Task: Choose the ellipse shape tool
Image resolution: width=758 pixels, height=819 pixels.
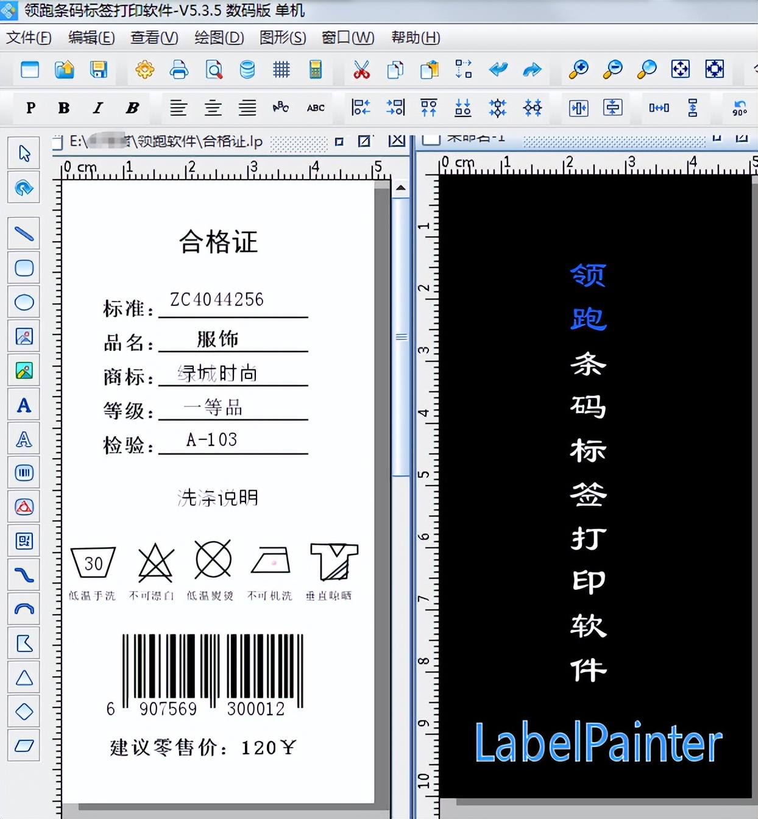Action: pos(23,302)
